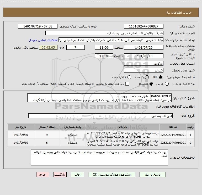The image size is (202, 195).
Task: Click quantity 6 in second row
Action: point(47,143)
